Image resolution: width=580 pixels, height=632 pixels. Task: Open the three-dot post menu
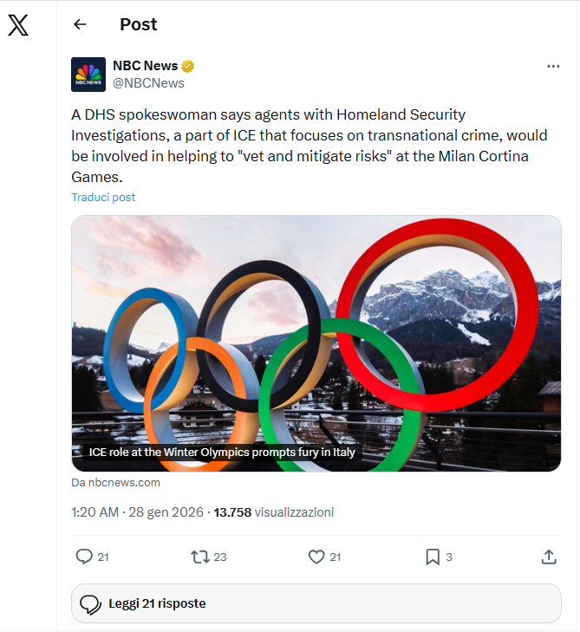[552, 66]
